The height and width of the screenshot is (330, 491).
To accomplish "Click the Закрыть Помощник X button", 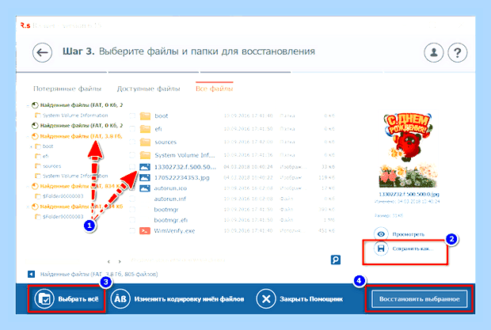I will 299,299.
